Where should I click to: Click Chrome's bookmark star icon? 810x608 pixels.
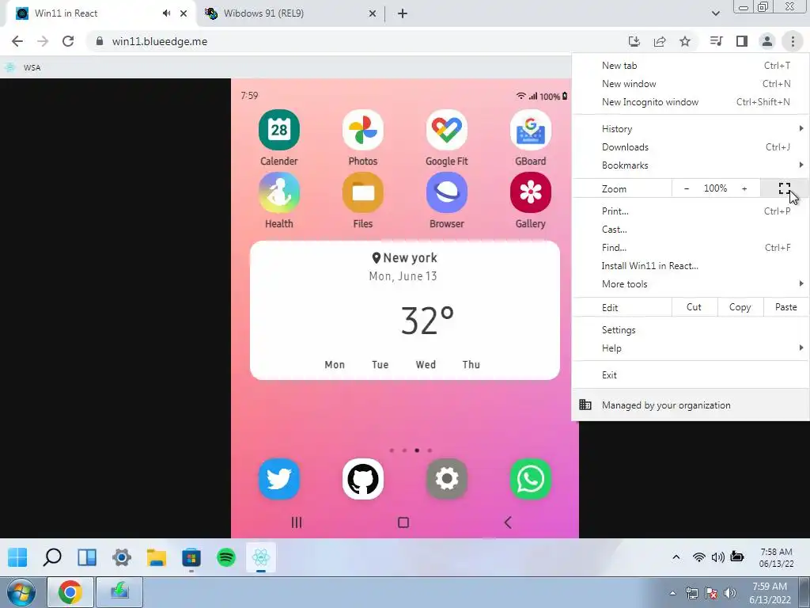pos(685,41)
